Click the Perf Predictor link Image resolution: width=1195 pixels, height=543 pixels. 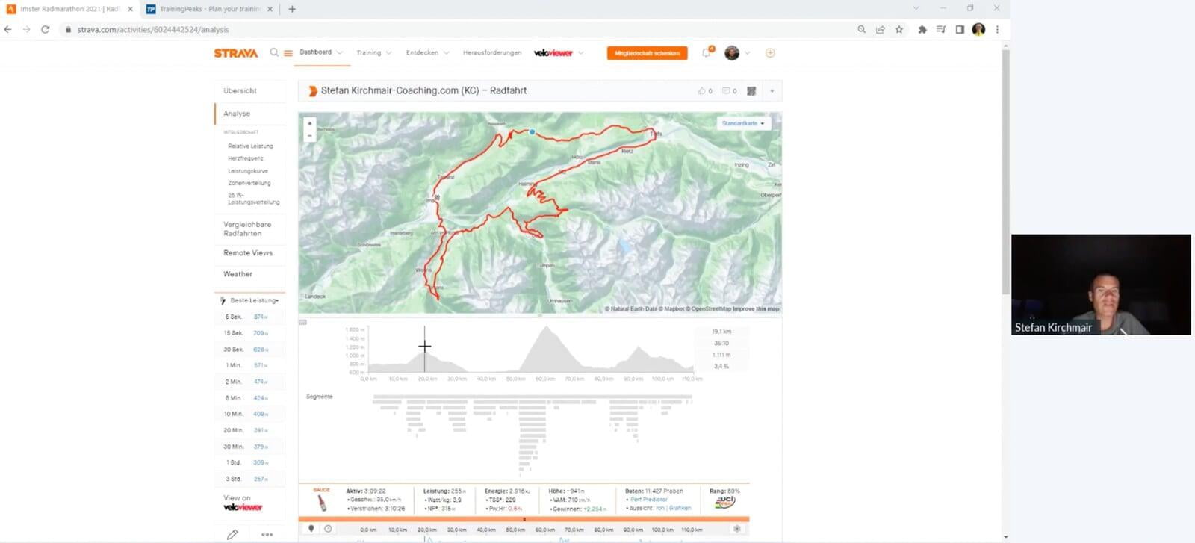coord(649,499)
